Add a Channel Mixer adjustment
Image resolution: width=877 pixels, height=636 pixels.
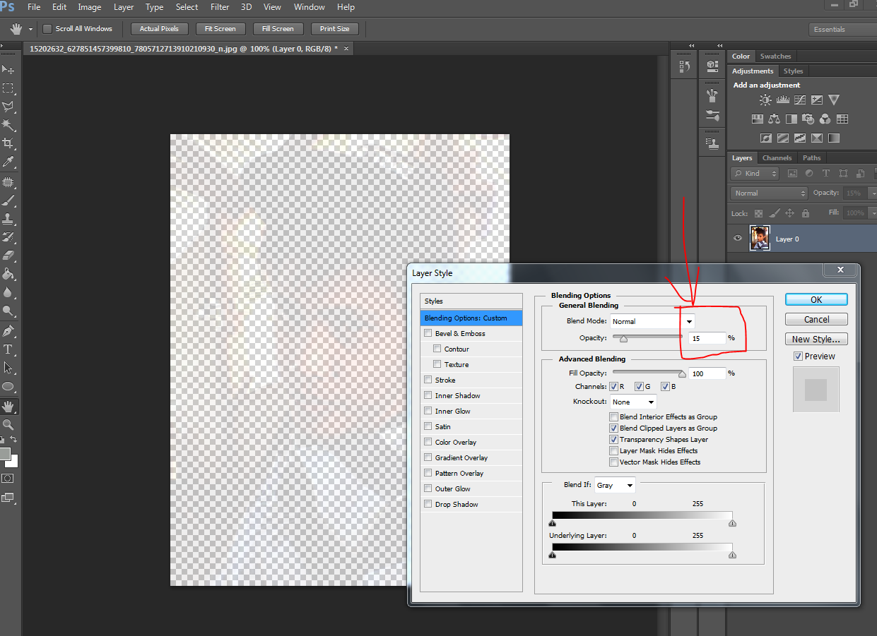click(825, 119)
